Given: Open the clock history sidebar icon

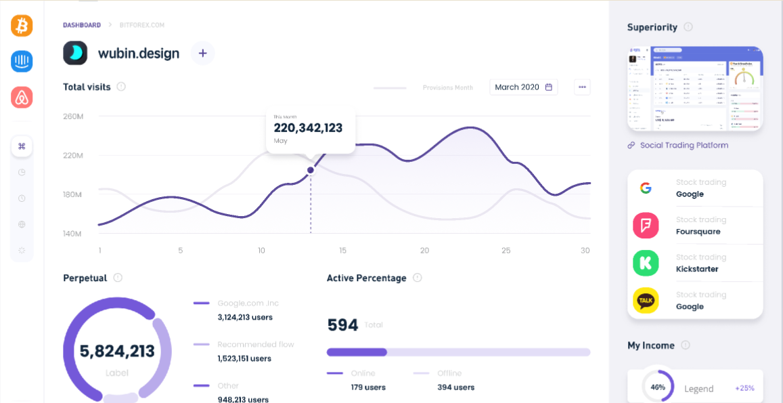Looking at the screenshot, I should [x=22, y=198].
